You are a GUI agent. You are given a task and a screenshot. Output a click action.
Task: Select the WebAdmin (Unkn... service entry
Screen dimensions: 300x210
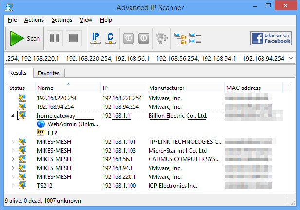click(x=73, y=124)
